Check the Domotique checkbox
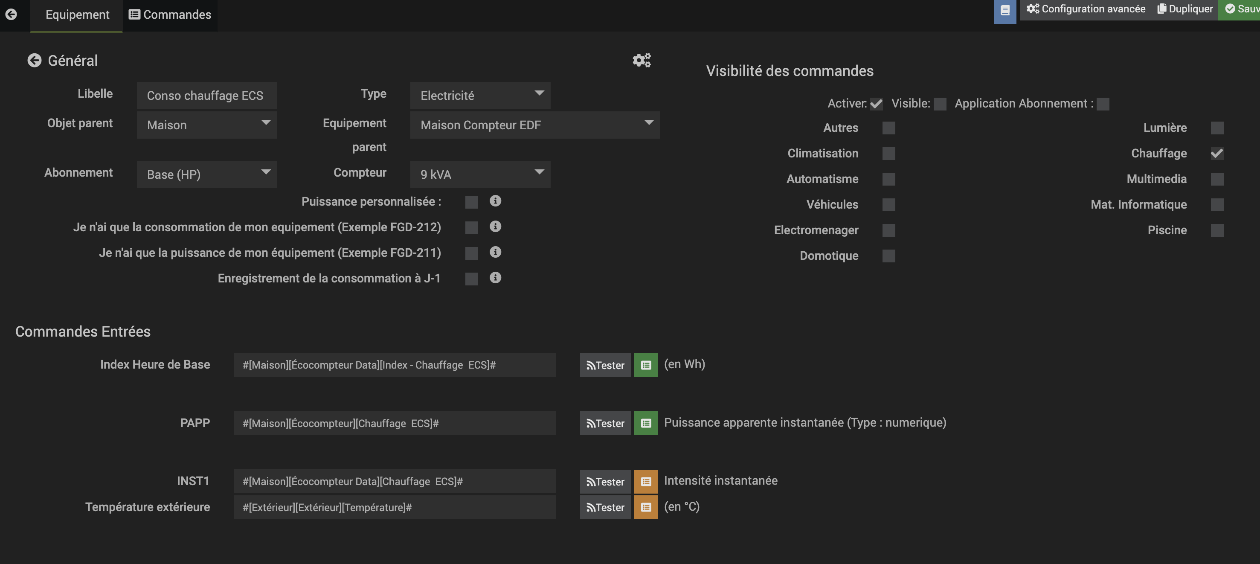 pyautogui.click(x=889, y=256)
